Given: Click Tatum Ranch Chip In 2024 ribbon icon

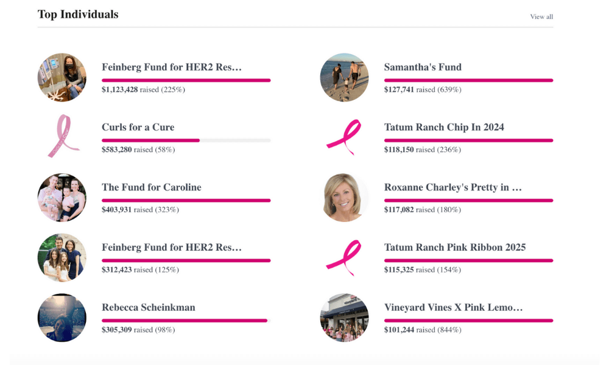Looking at the screenshot, I should tap(344, 137).
